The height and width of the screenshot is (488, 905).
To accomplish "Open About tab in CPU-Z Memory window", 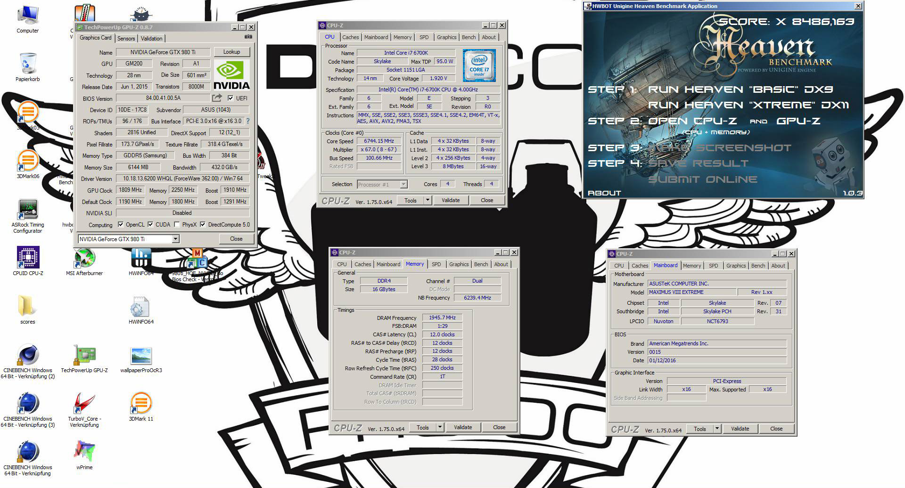I will pyautogui.click(x=501, y=264).
